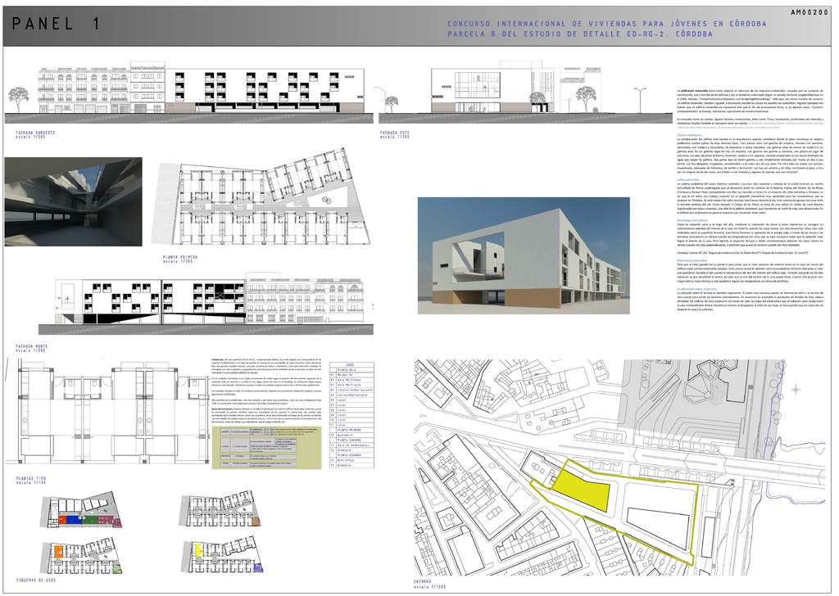
Task: Click the 'Parcela B del Estudio de Detalle' subtitle
Action: coord(579,34)
